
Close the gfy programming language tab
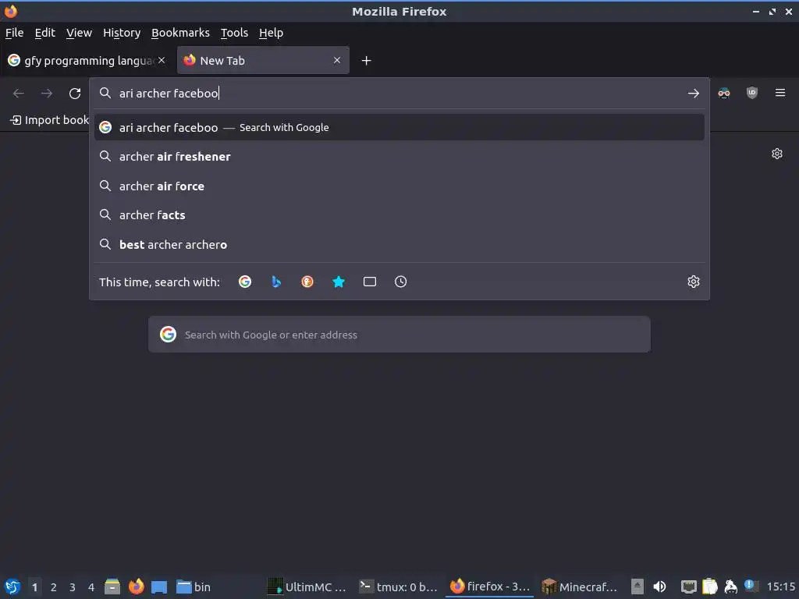(162, 60)
